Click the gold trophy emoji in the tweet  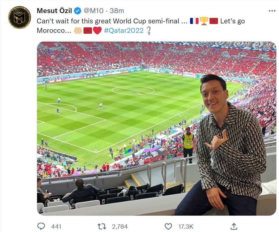(x=204, y=21)
